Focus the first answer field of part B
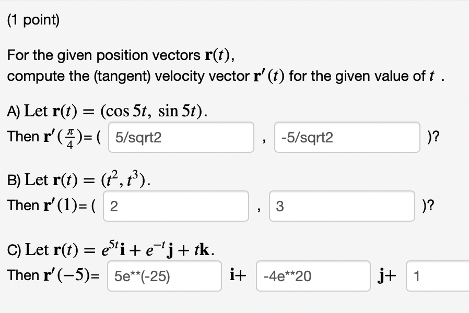The width and height of the screenshot is (469, 313). tap(176, 206)
